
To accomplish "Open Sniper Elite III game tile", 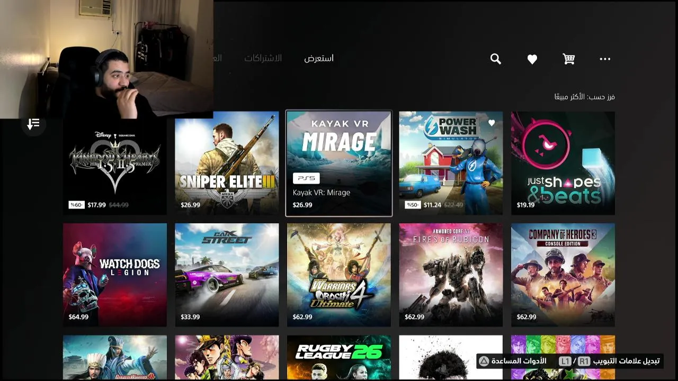I will (227, 163).
